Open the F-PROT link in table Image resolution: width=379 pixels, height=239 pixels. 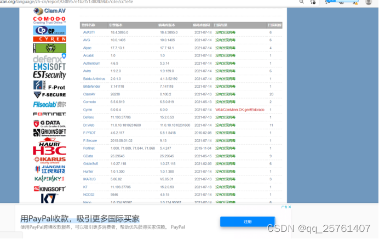pyautogui.click(x=89, y=133)
